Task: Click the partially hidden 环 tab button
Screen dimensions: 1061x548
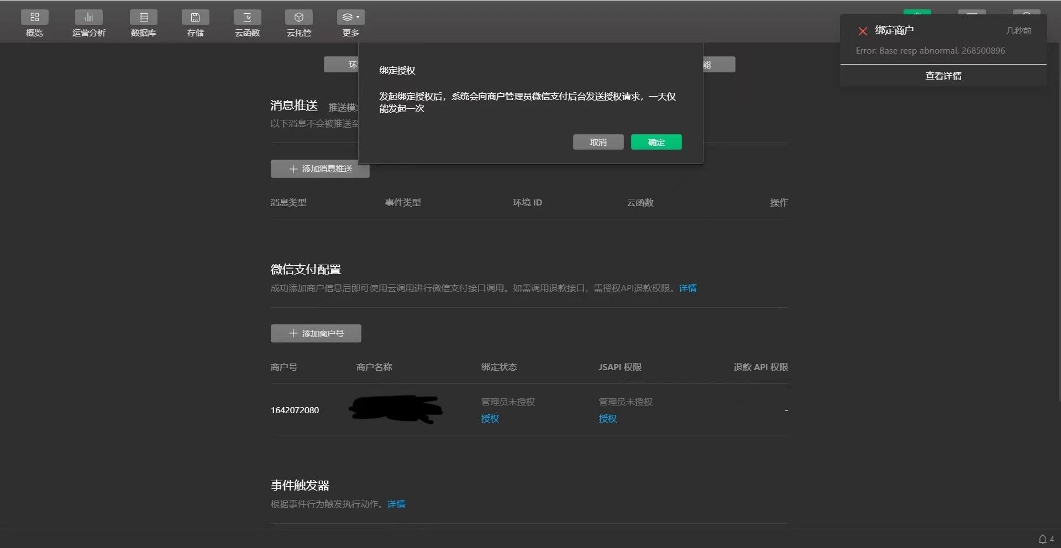Action: tap(341, 64)
